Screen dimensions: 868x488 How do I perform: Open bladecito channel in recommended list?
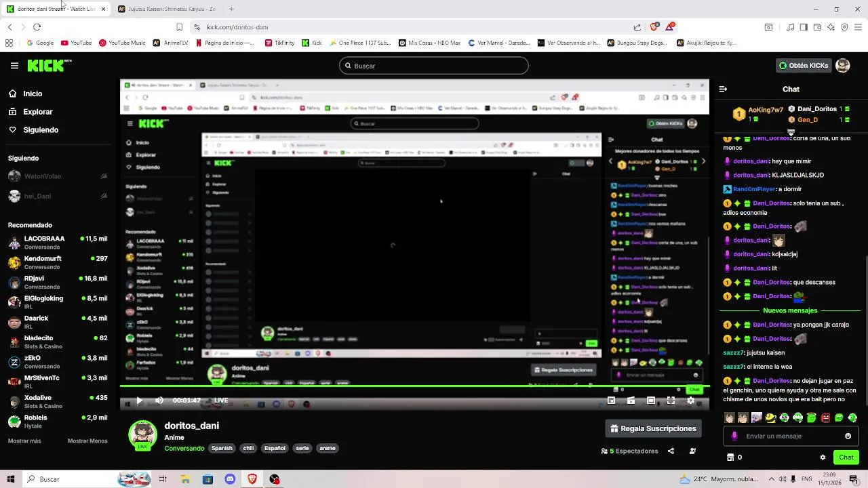[x=58, y=342]
